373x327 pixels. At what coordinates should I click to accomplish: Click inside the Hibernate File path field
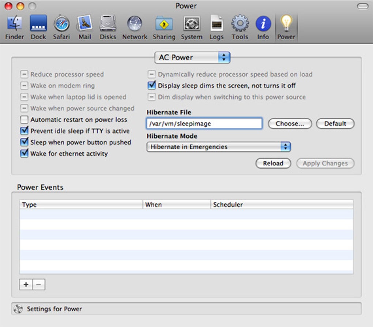click(204, 124)
